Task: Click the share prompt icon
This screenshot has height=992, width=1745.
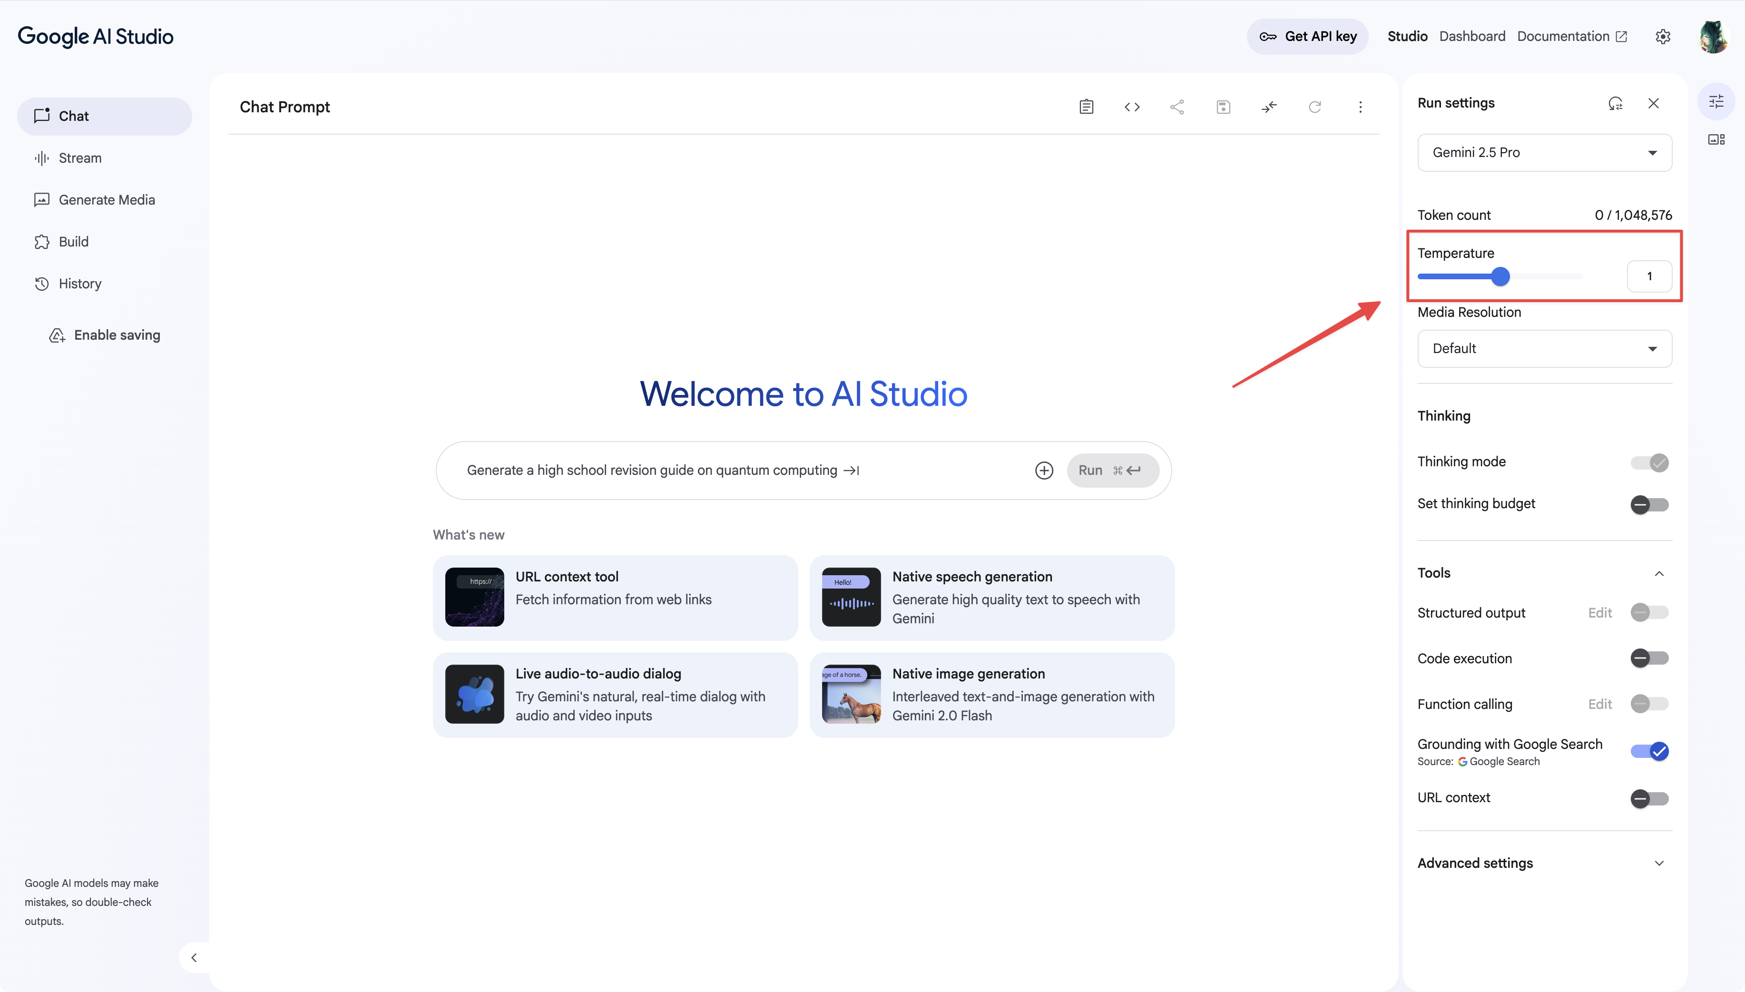Action: tap(1177, 107)
